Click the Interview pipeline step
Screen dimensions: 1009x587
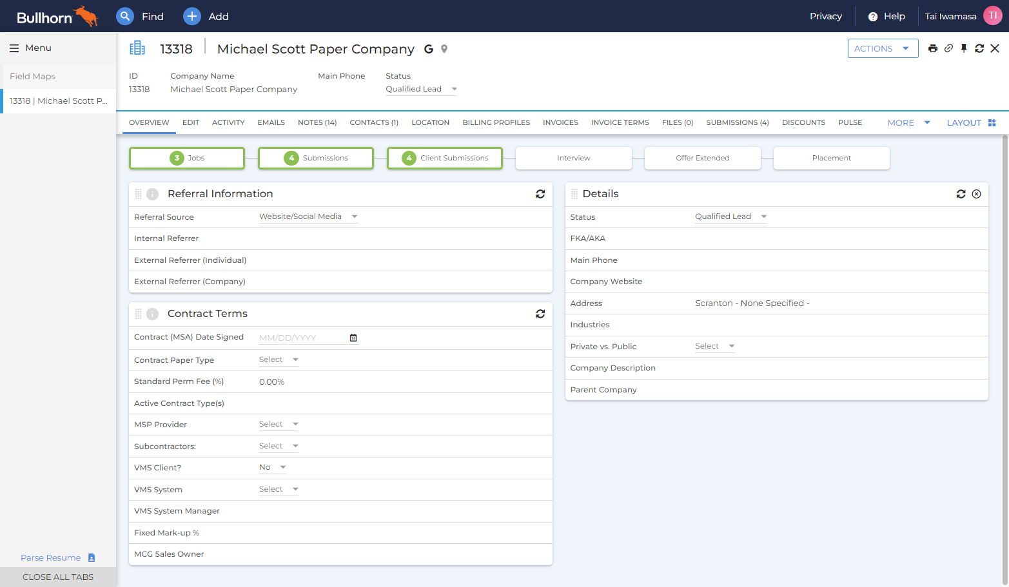tap(574, 158)
